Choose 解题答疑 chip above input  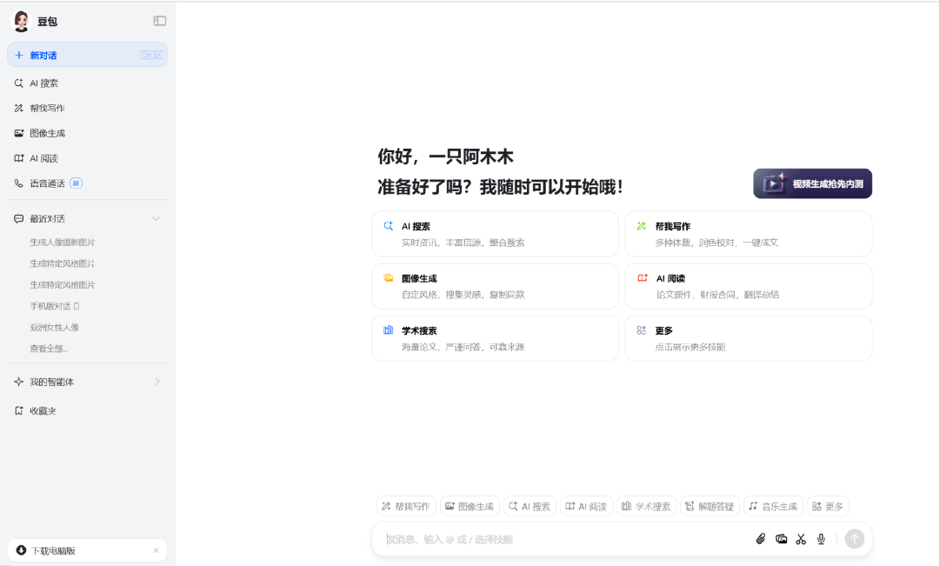pos(709,506)
